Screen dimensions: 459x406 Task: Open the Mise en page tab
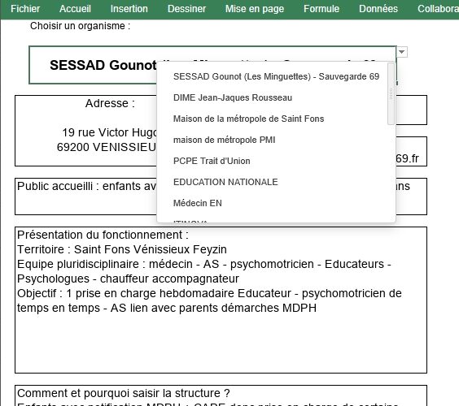[x=255, y=9]
